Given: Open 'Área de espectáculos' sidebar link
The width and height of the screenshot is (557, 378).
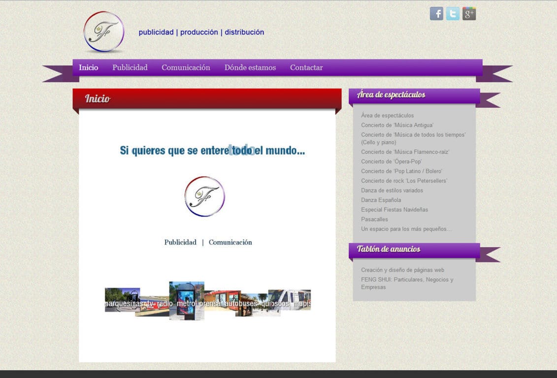Looking at the screenshot, I should pyautogui.click(x=387, y=115).
